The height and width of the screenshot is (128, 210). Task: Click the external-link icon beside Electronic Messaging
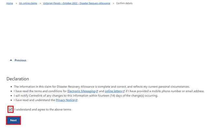pos(97,91)
